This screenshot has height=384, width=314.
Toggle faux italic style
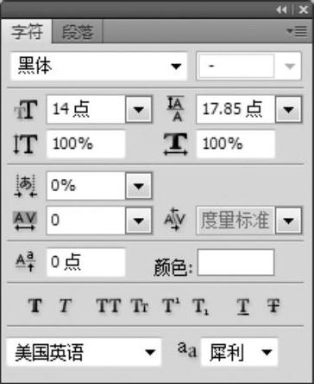[66, 305]
